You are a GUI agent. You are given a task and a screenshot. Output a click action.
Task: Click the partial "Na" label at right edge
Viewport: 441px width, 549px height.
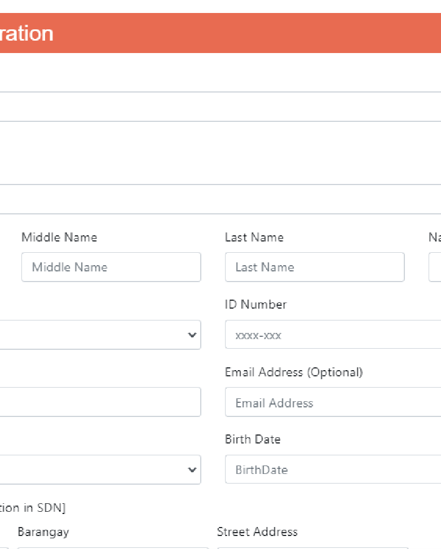coord(434,238)
